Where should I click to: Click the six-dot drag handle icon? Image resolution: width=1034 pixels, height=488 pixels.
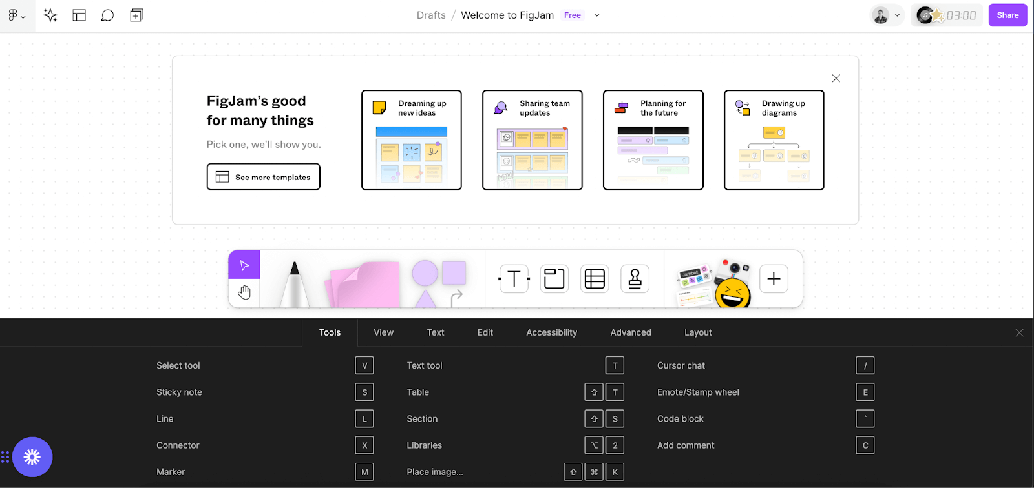tap(5, 457)
